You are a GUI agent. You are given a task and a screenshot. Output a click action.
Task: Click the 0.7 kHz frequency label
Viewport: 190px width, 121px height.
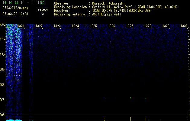click(2, 100)
